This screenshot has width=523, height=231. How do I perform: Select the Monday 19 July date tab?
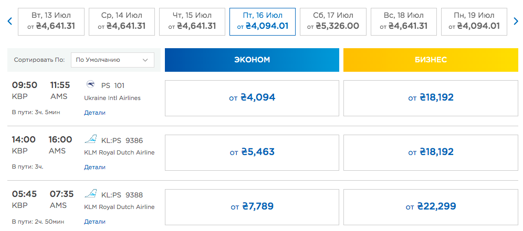(x=474, y=21)
